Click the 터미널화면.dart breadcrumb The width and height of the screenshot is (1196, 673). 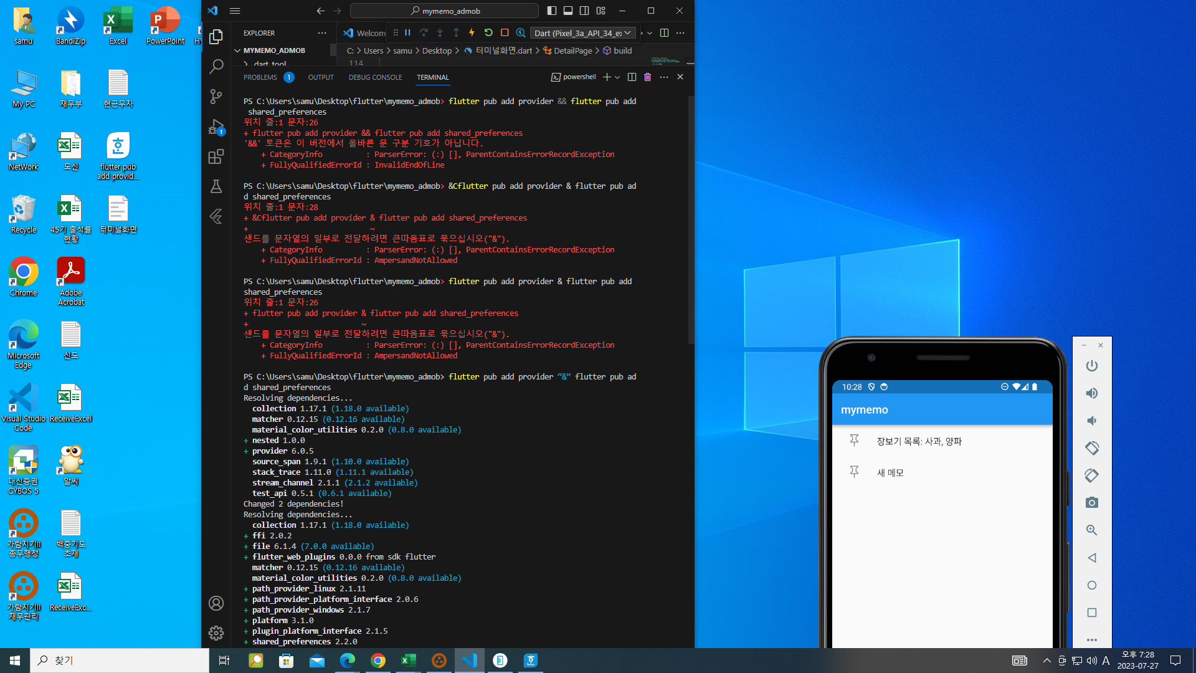503,50
